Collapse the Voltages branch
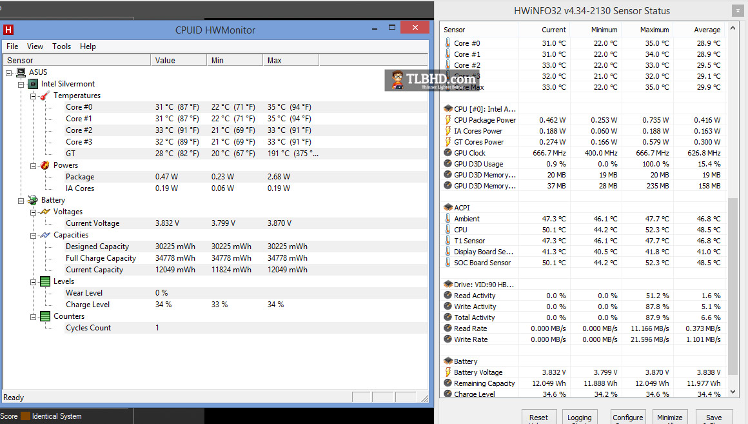The image size is (748, 424). (x=34, y=212)
